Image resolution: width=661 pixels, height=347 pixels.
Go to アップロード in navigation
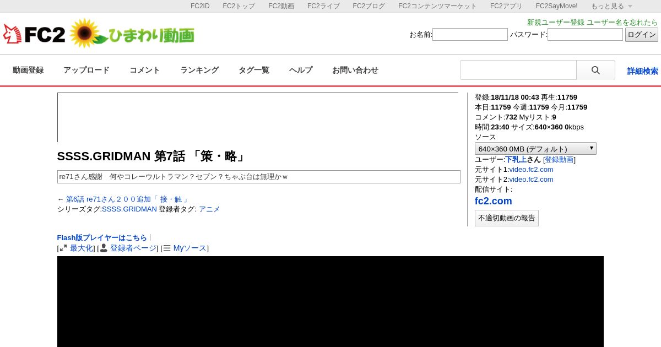coord(86,70)
